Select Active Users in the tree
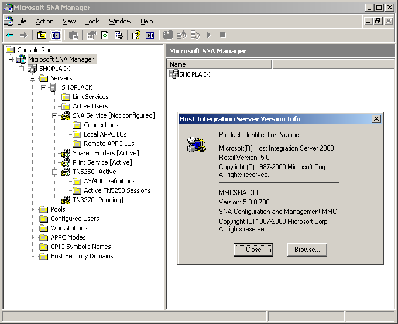This screenshot has height=324, width=398. pos(90,106)
